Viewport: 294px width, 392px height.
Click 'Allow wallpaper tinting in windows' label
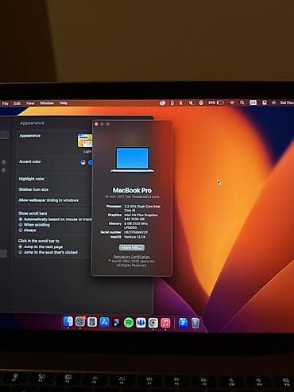(48, 200)
